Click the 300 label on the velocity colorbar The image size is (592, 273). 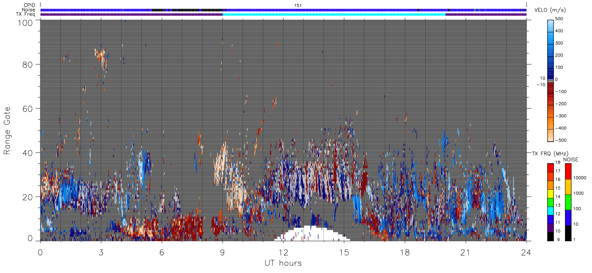click(560, 43)
